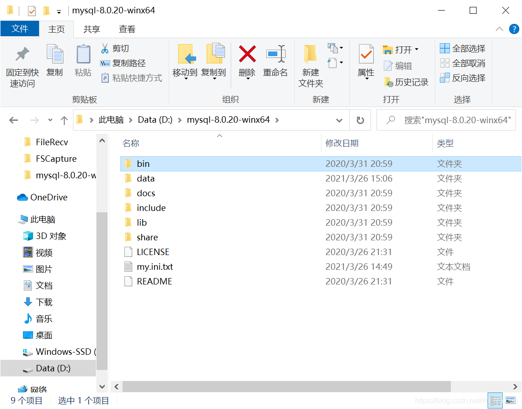Click the search box for mysql-8.0.20-winx64
This screenshot has height=409, width=522.
[x=446, y=120]
